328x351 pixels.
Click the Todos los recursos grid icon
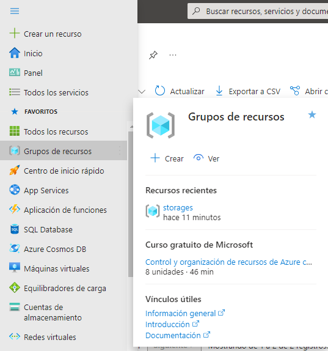click(x=15, y=131)
